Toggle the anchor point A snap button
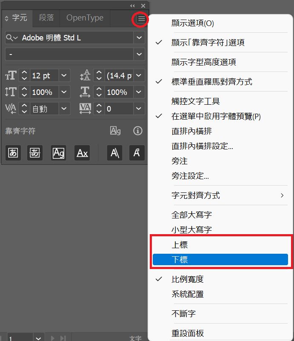The height and width of the screenshot is (341, 294). coord(137,153)
